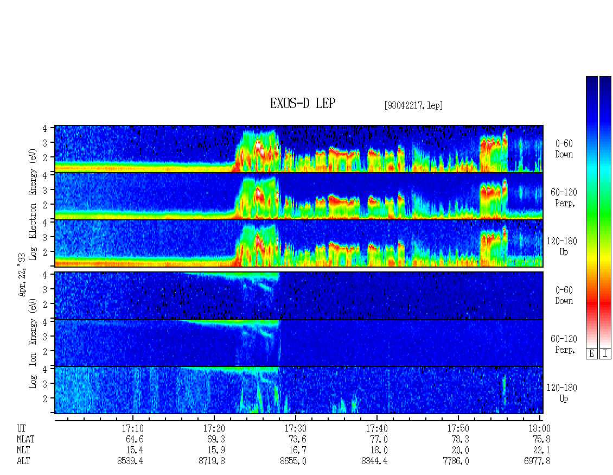Click the MLAT row label

click(25, 439)
